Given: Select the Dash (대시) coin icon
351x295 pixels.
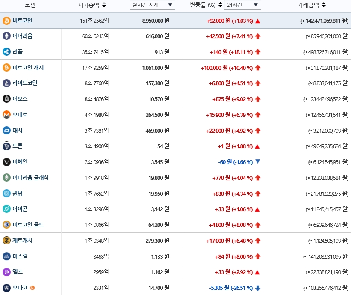Looking at the screenshot, I should (x=6, y=130).
